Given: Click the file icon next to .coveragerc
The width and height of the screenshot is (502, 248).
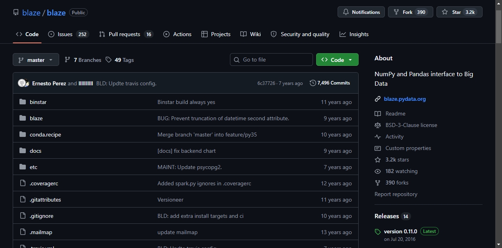Looking at the screenshot, I should tap(23, 183).
